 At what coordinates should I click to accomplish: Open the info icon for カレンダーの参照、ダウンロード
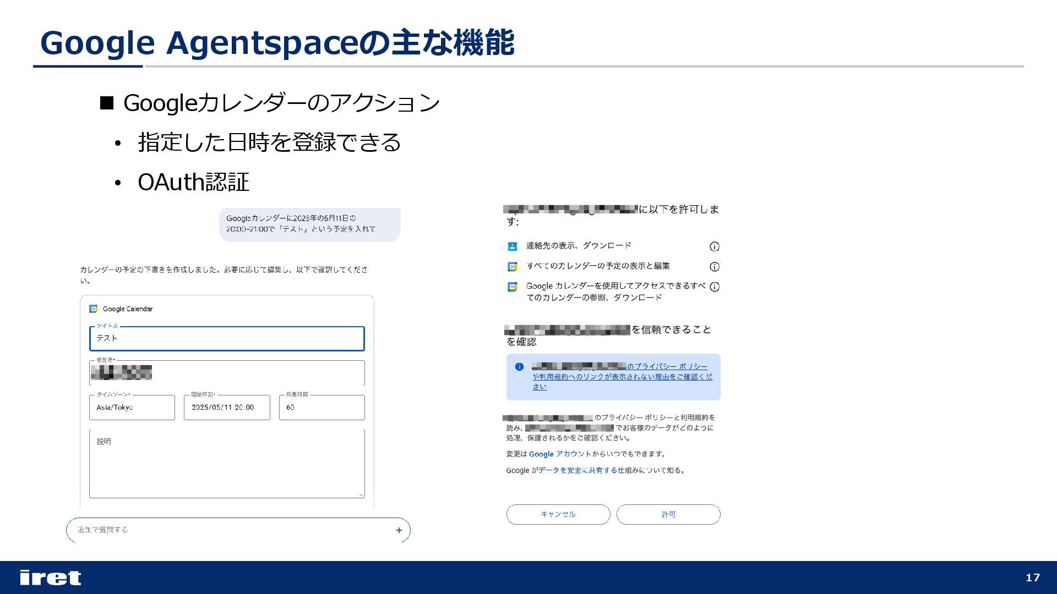[715, 287]
